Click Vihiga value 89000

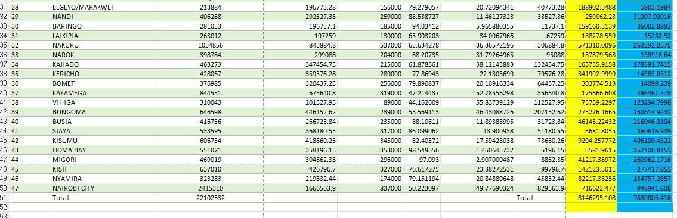[x=370, y=102]
